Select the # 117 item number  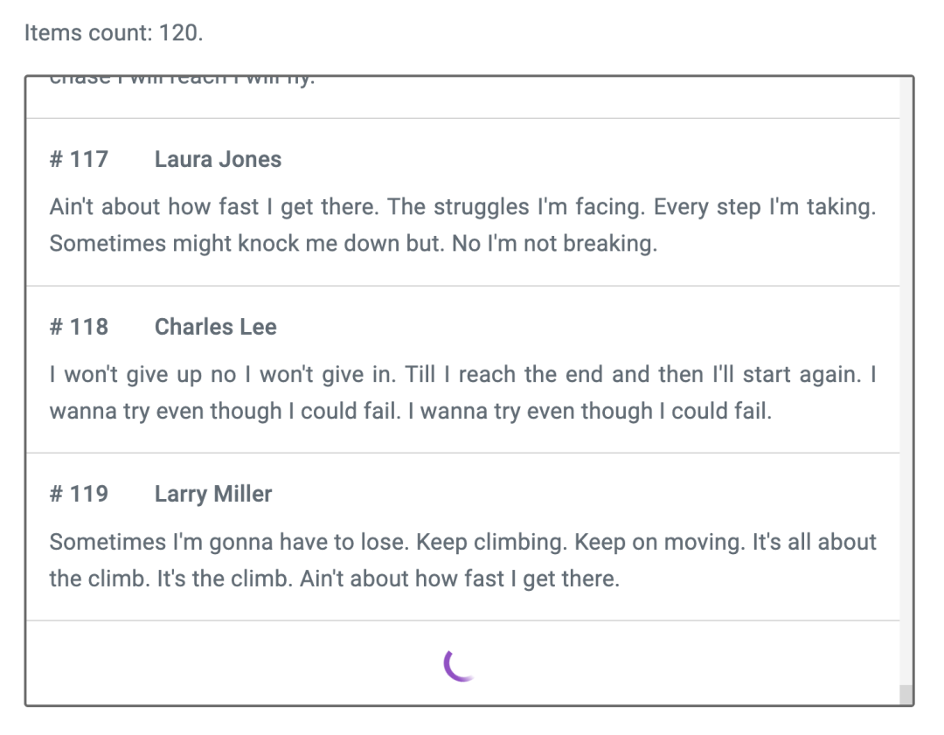(79, 160)
